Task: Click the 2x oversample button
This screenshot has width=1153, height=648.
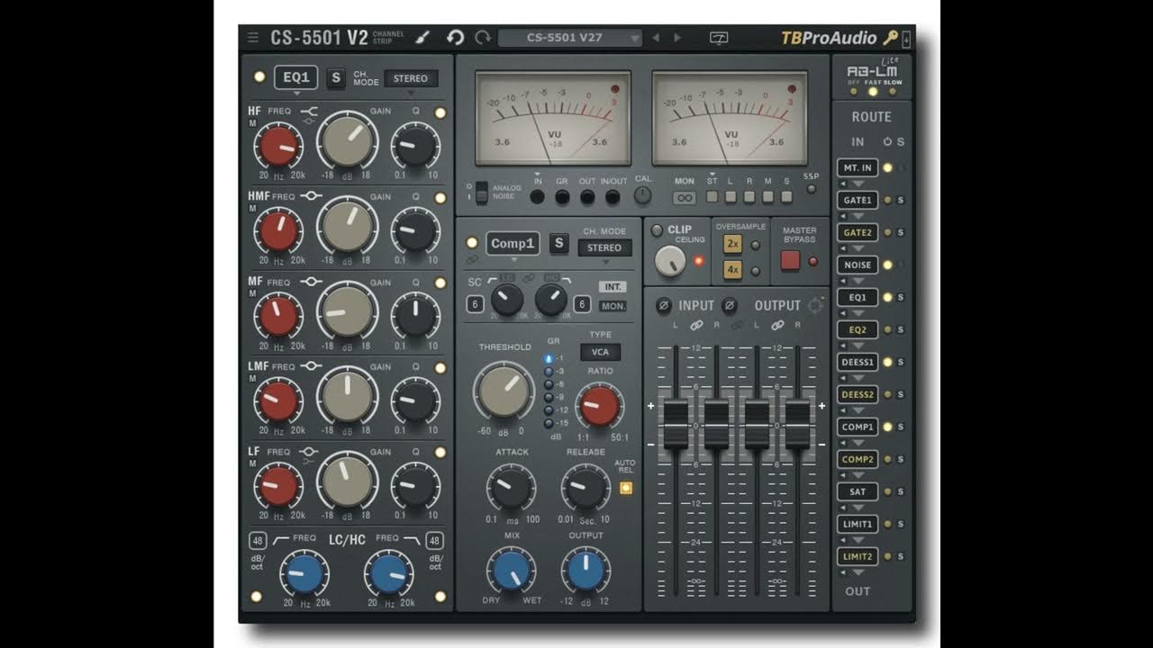Action: coord(733,244)
